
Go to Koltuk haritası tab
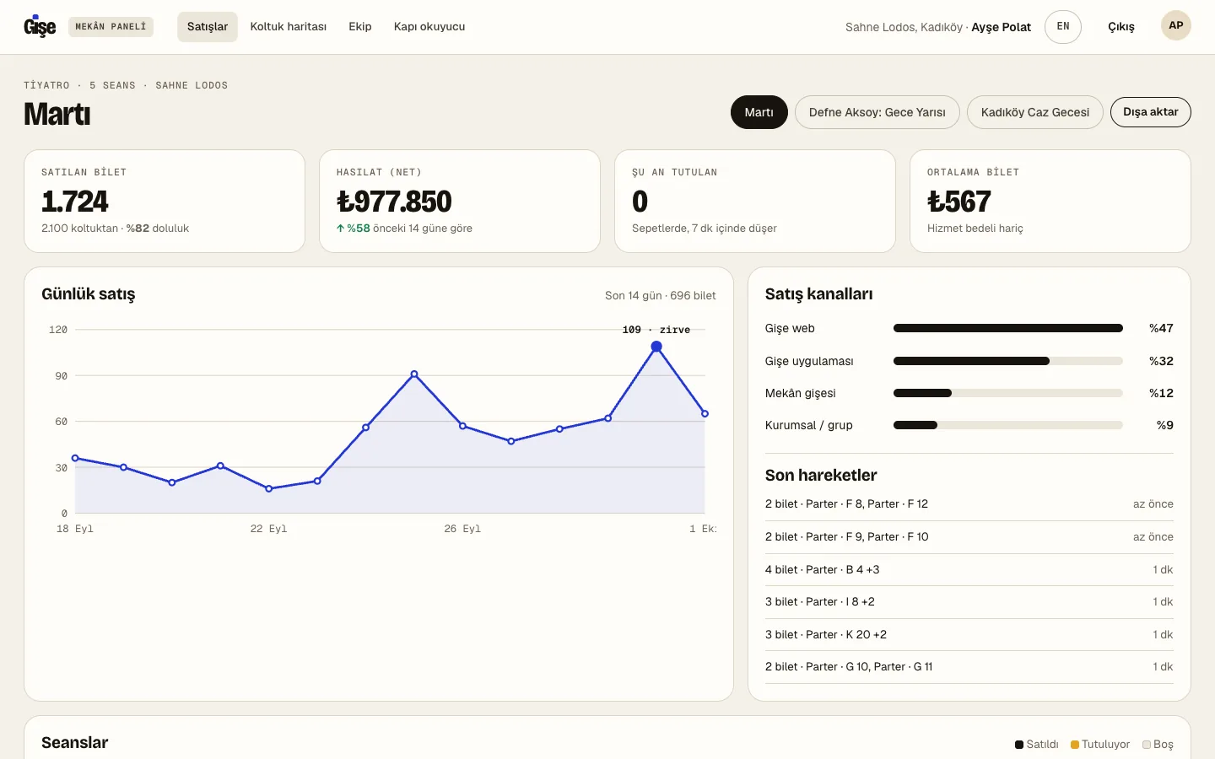[x=289, y=27]
